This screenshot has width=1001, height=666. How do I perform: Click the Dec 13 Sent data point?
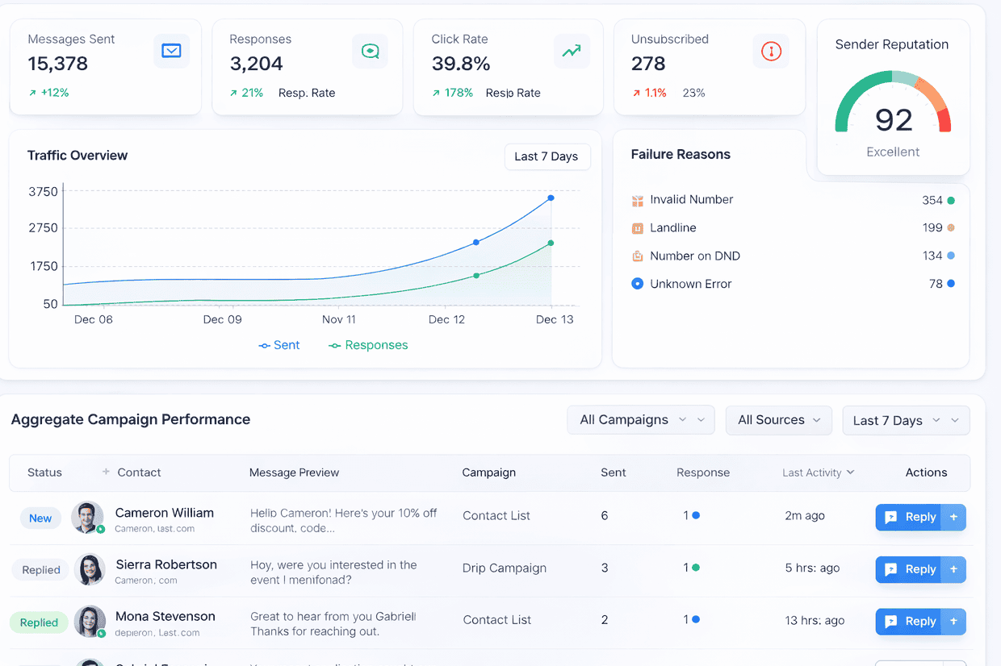coord(551,198)
